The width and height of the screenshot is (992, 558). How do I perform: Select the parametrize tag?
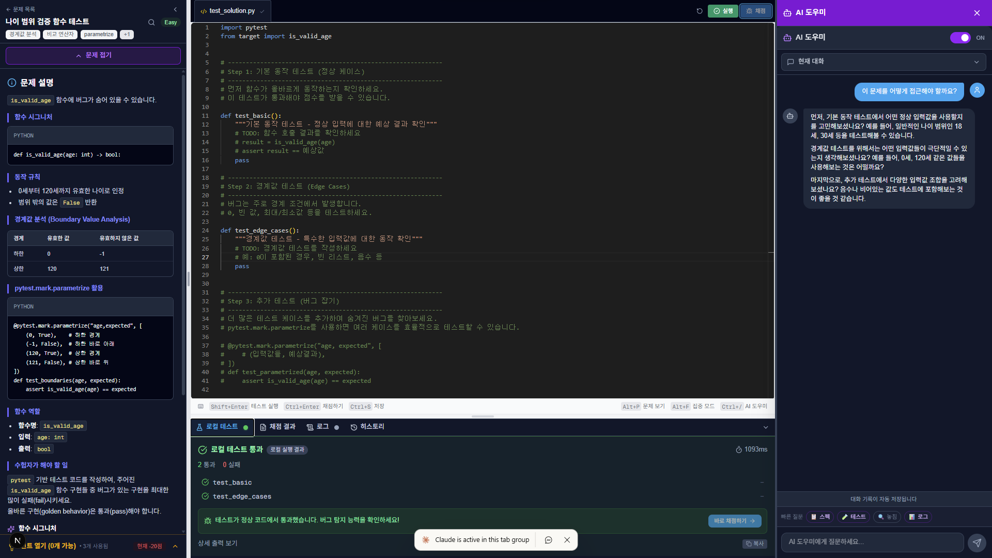(99, 35)
